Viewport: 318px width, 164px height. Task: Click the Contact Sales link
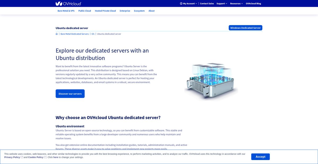point(207,3)
